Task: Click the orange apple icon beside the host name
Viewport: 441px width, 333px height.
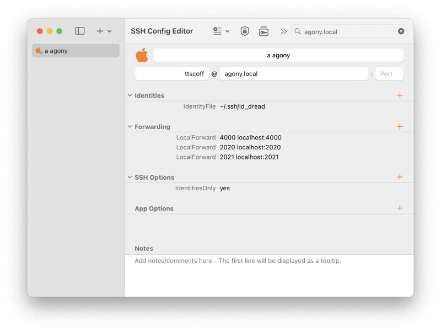Action: [x=142, y=55]
